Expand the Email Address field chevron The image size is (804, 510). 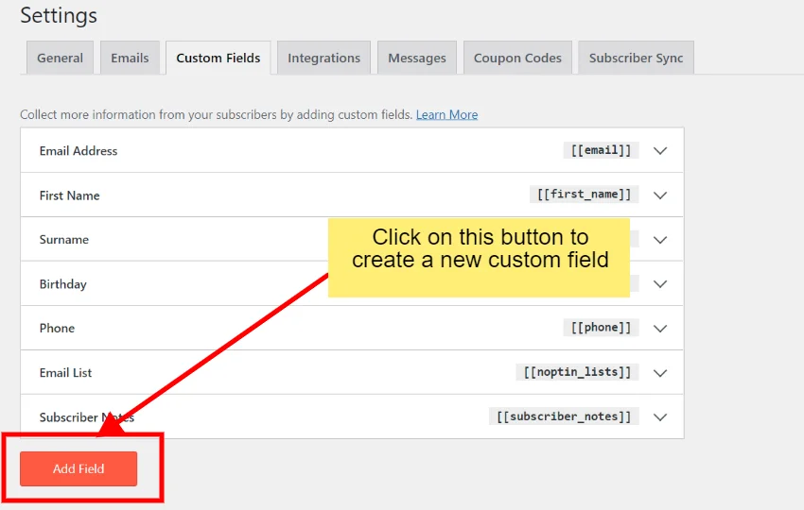tap(660, 150)
